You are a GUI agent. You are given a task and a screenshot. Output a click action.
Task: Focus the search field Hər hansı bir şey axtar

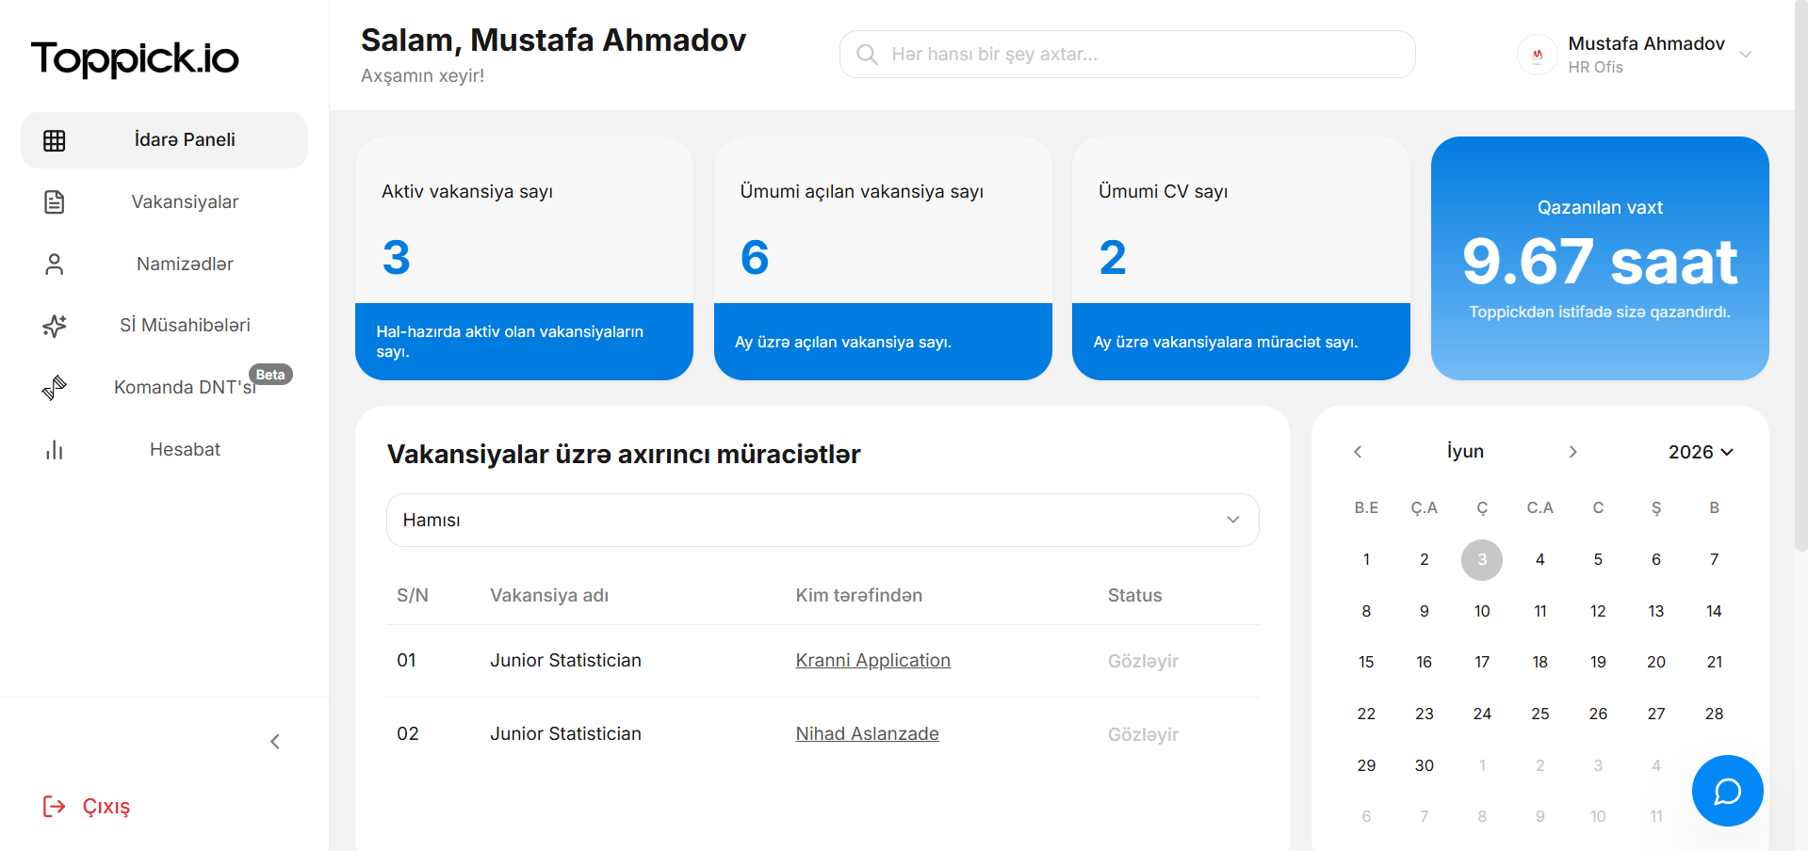(x=1127, y=55)
